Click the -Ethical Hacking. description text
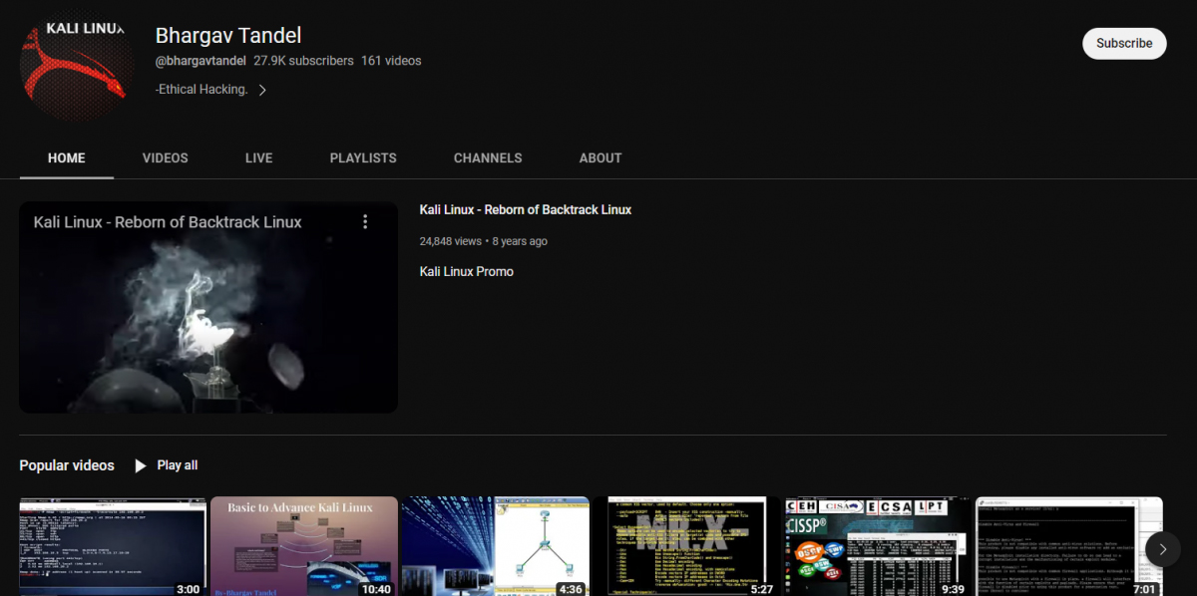 (x=201, y=90)
